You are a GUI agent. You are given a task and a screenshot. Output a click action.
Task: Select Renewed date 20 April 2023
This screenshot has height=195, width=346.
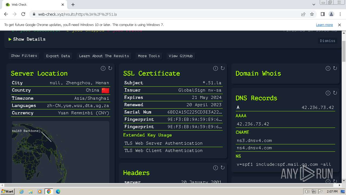pyautogui.click(x=204, y=105)
